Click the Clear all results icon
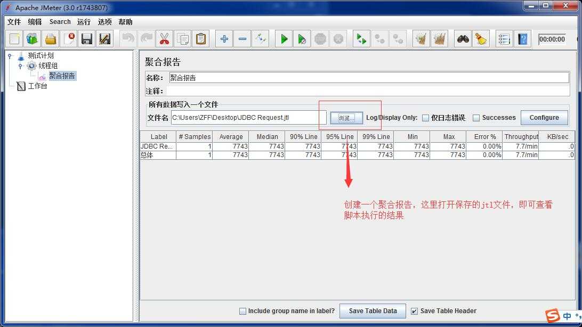Viewport: 582px width, 327px height. [440, 38]
